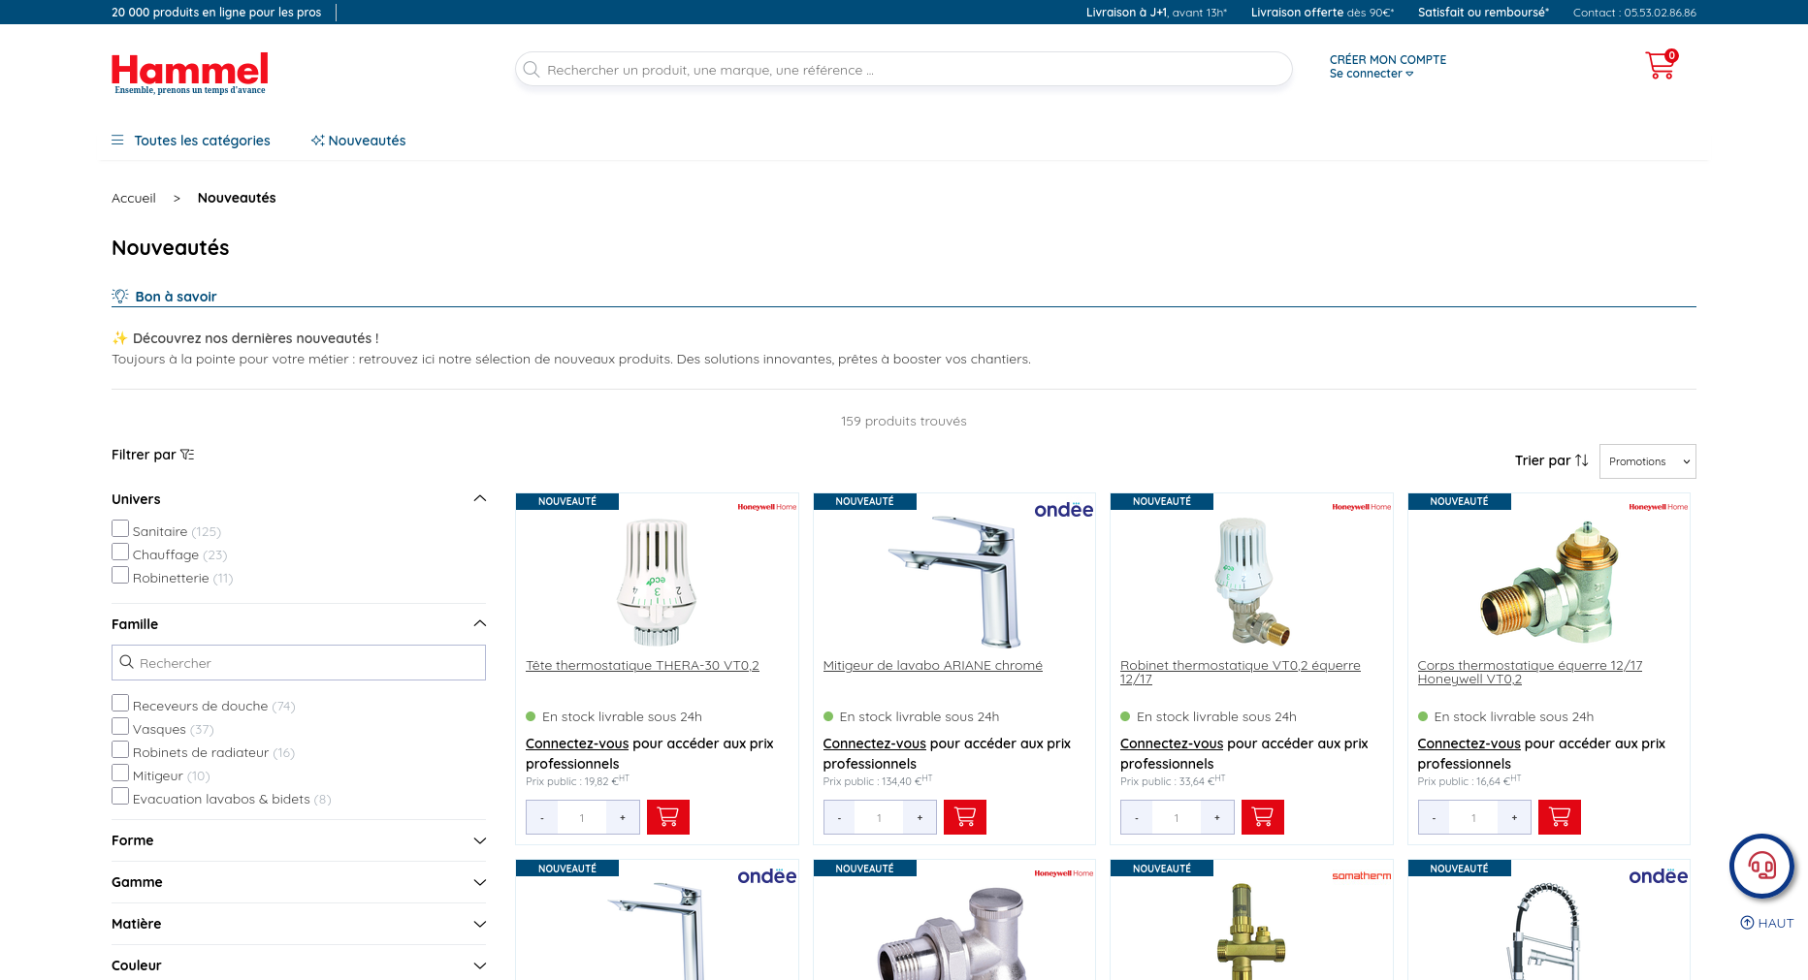Tick the Receveurs de douche checkbox
The height and width of the screenshot is (980, 1808).
[x=120, y=703]
